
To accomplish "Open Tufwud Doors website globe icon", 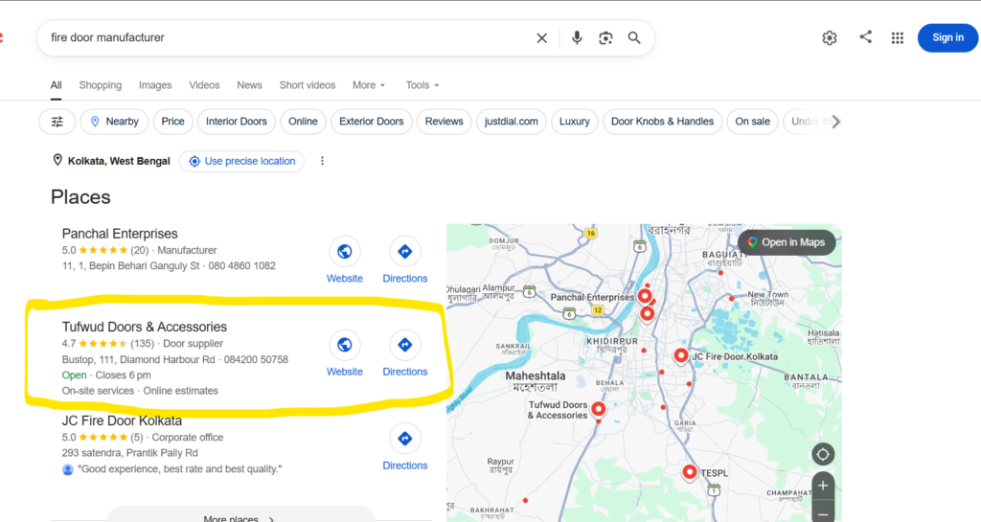I will tap(345, 345).
